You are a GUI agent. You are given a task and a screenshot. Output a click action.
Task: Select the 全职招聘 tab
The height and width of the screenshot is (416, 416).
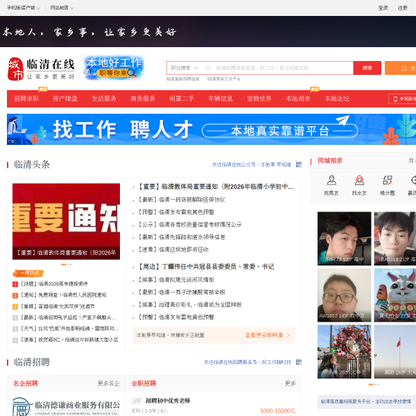click(x=144, y=383)
